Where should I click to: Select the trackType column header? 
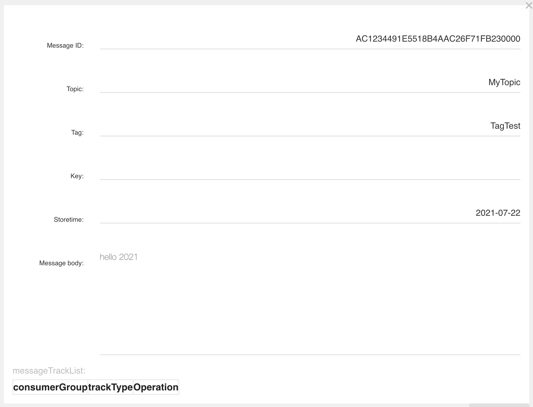111,387
